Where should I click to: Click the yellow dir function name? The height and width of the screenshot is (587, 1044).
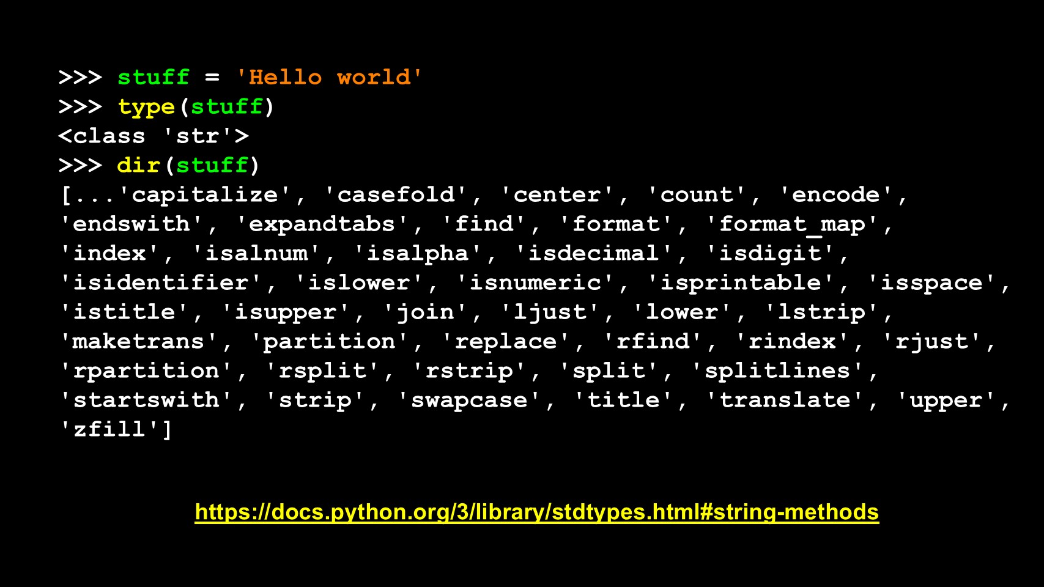tap(139, 165)
